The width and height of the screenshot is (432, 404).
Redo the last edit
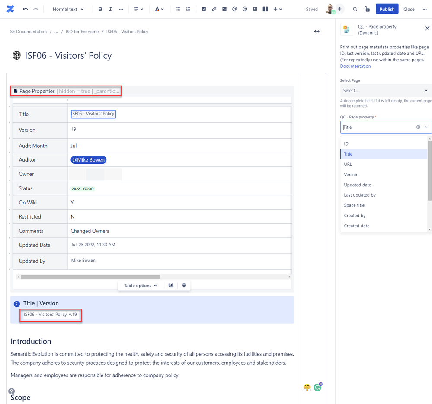(36, 9)
